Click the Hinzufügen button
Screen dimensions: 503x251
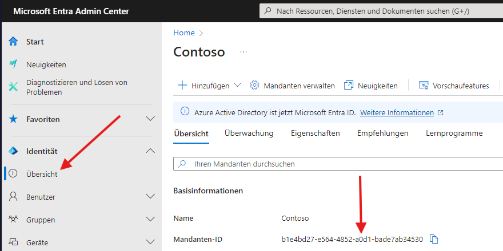tap(209, 86)
